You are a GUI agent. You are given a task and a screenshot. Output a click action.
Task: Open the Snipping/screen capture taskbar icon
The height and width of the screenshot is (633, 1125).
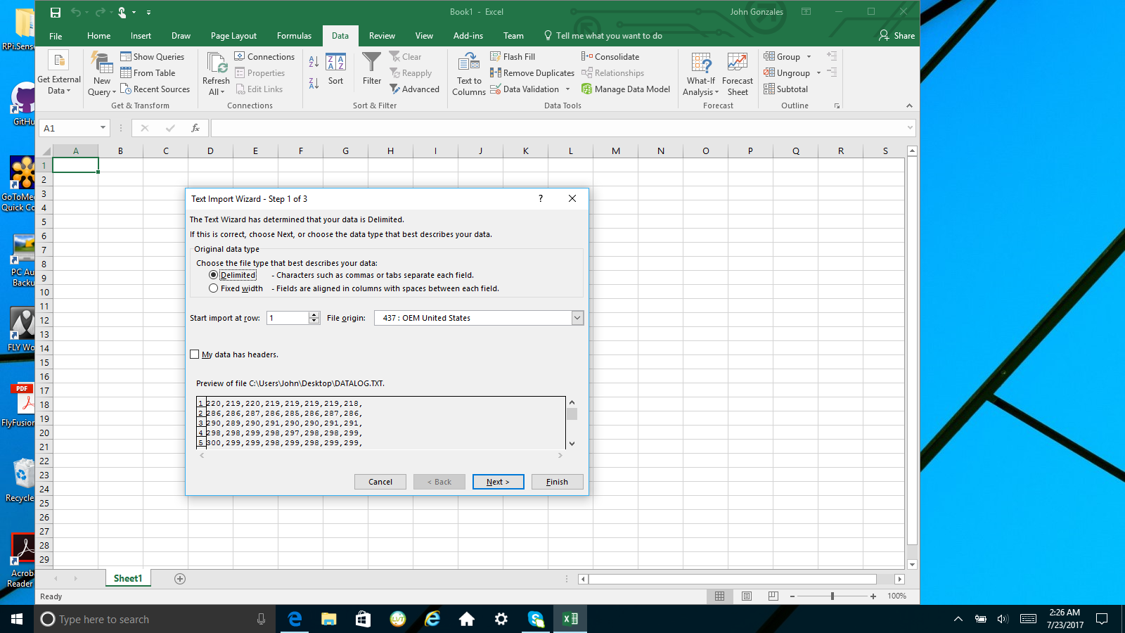[536, 619]
